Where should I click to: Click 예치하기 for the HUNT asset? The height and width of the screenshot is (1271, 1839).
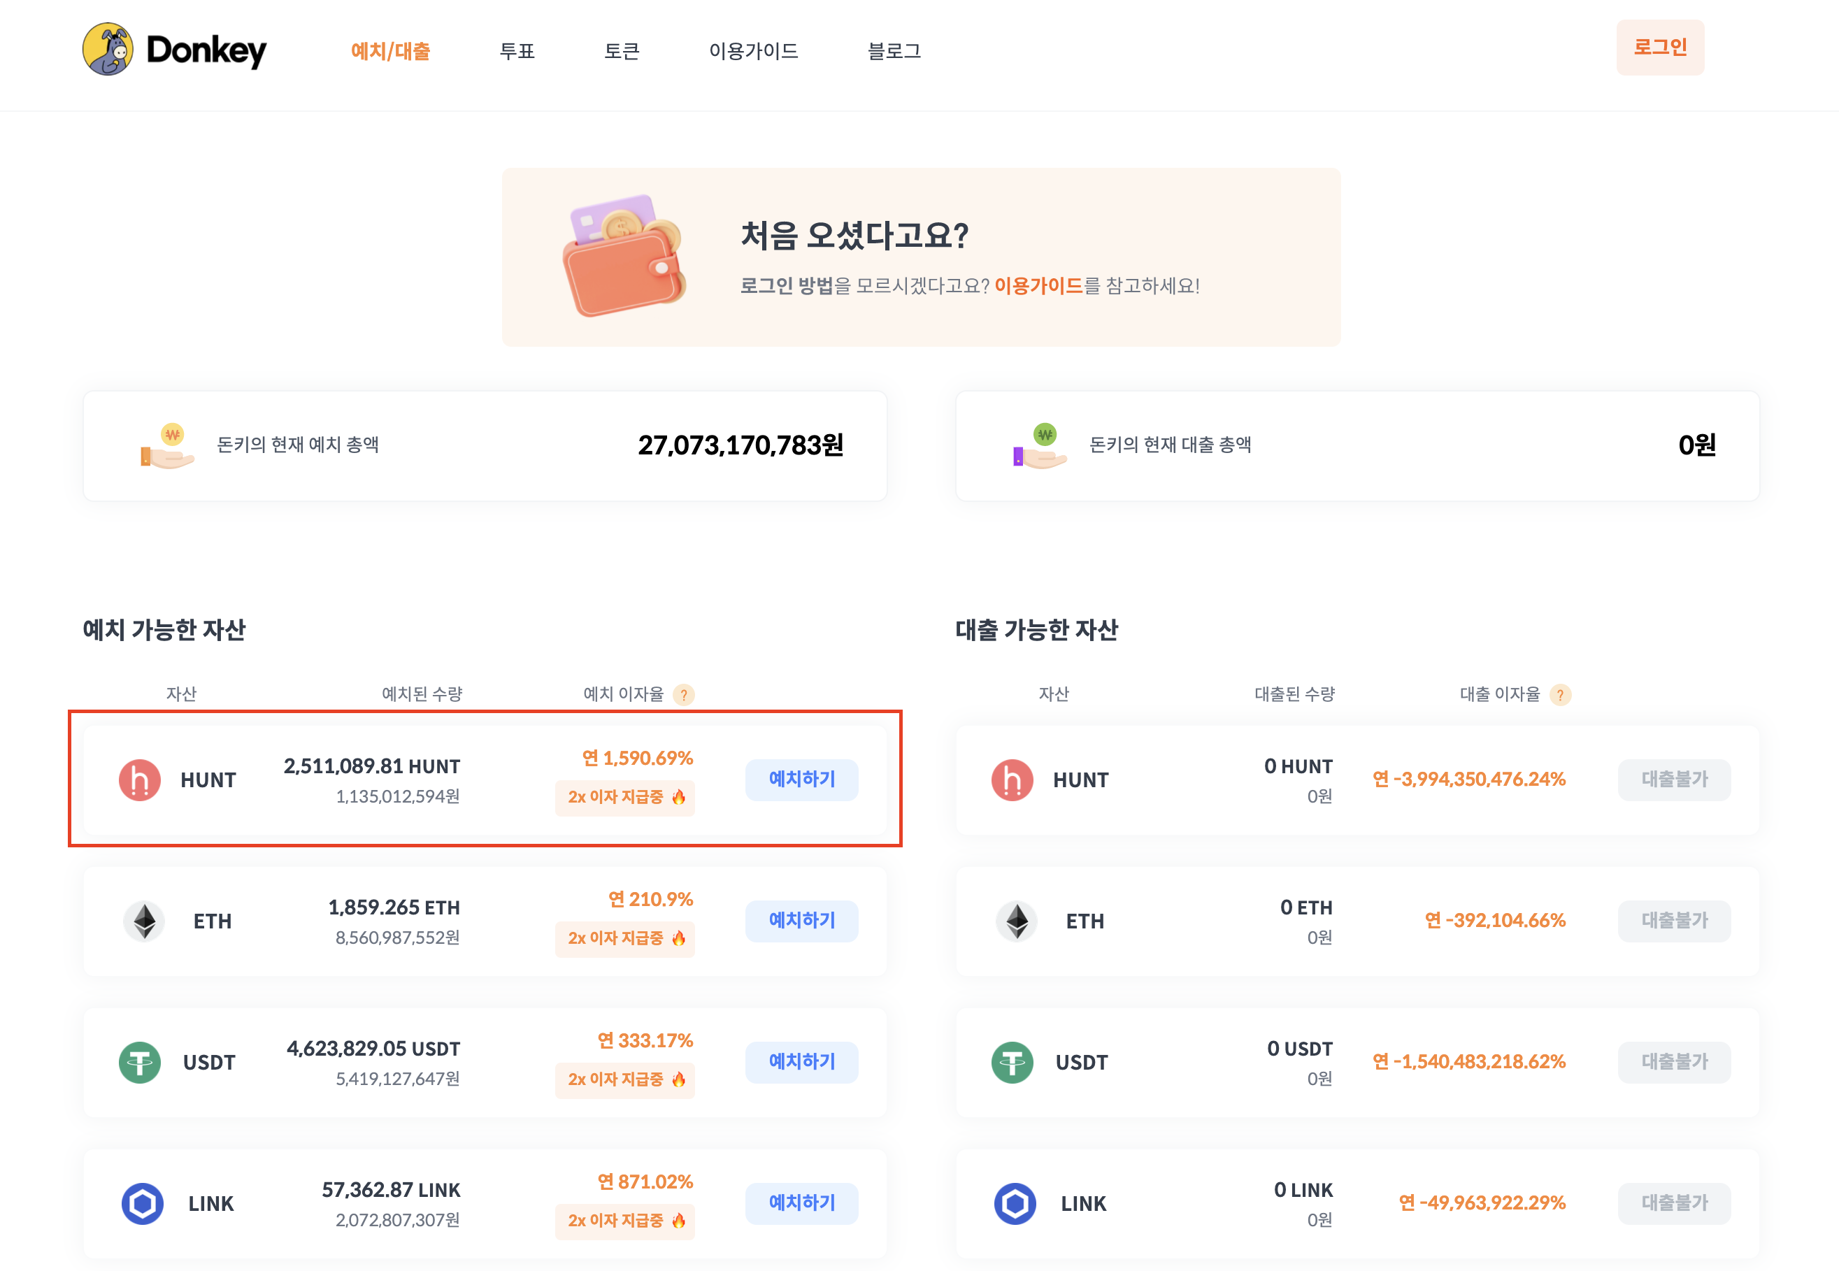801,779
